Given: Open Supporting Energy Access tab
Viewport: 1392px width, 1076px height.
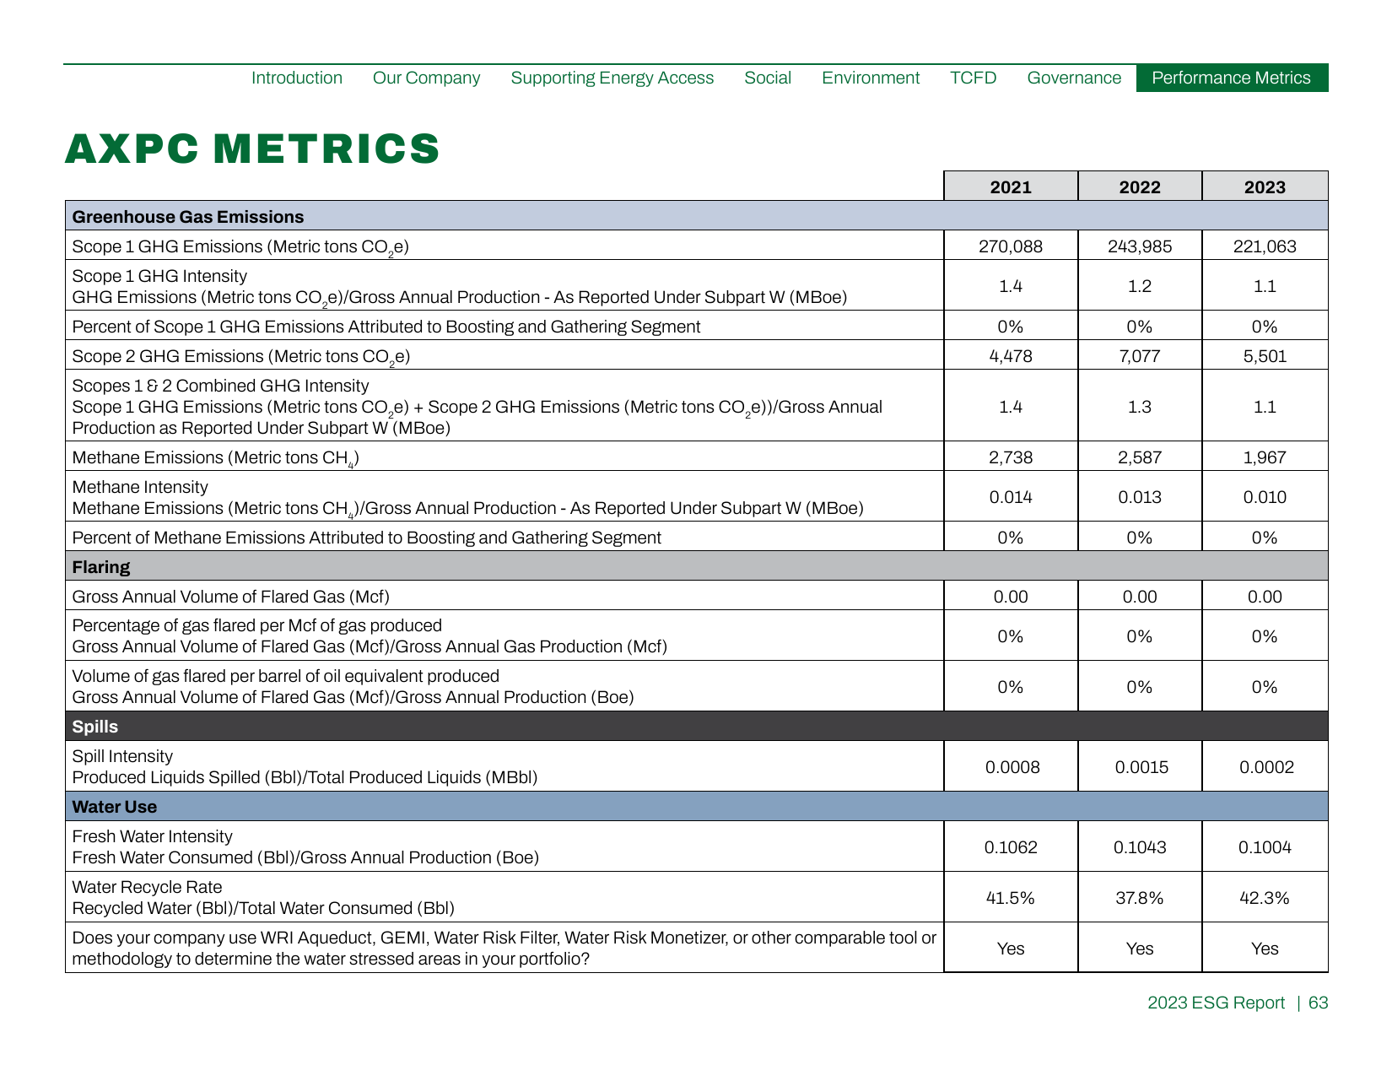Looking at the screenshot, I should coord(612,78).
